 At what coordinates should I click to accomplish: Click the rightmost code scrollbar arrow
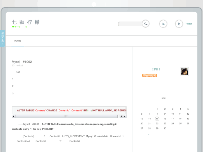(125, 116)
